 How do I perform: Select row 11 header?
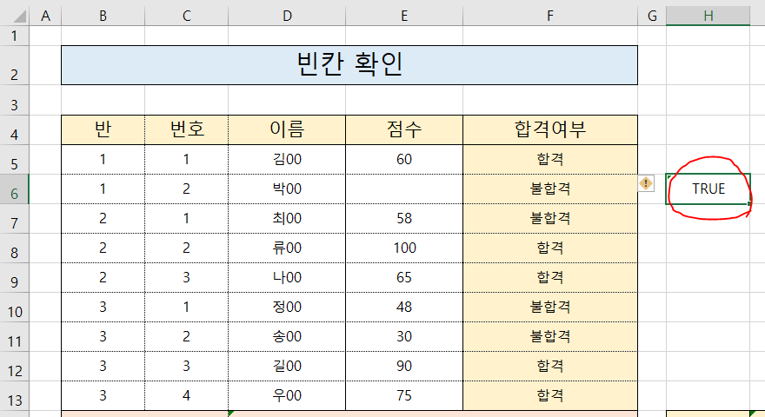coord(14,336)
